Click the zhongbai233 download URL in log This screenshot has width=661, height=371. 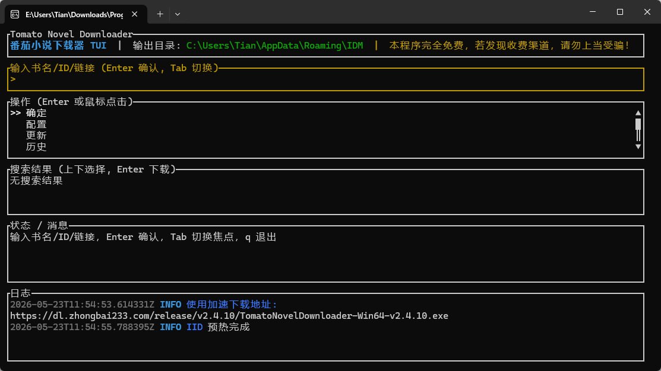pos(229,316)
